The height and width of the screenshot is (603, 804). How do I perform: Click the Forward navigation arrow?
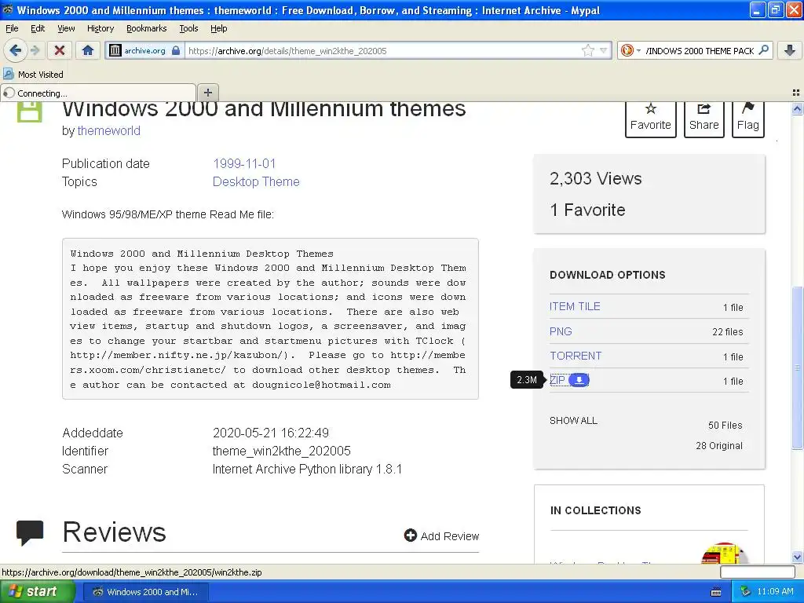pyautogui.click(x=35, y=50)
